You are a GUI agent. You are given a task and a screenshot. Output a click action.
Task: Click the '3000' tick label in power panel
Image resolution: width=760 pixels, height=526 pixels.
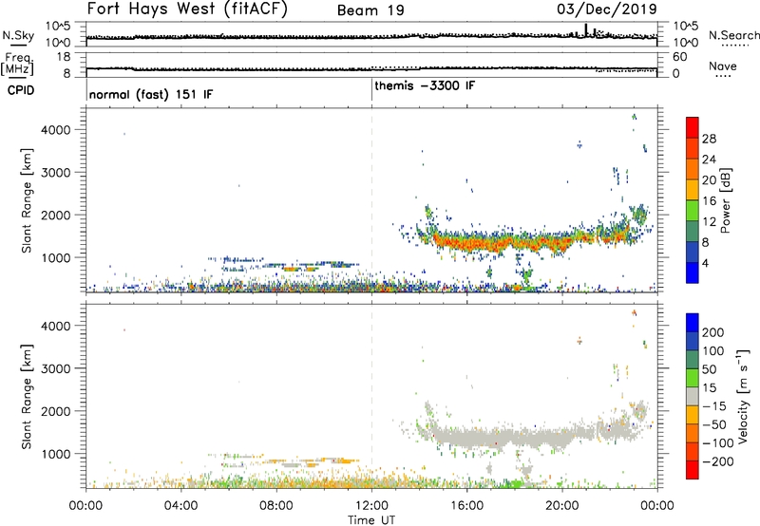[56, 173]
